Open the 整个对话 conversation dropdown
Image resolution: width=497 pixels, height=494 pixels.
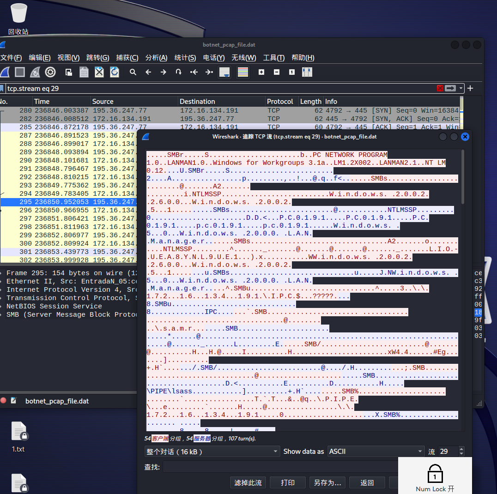pos(212,452)
